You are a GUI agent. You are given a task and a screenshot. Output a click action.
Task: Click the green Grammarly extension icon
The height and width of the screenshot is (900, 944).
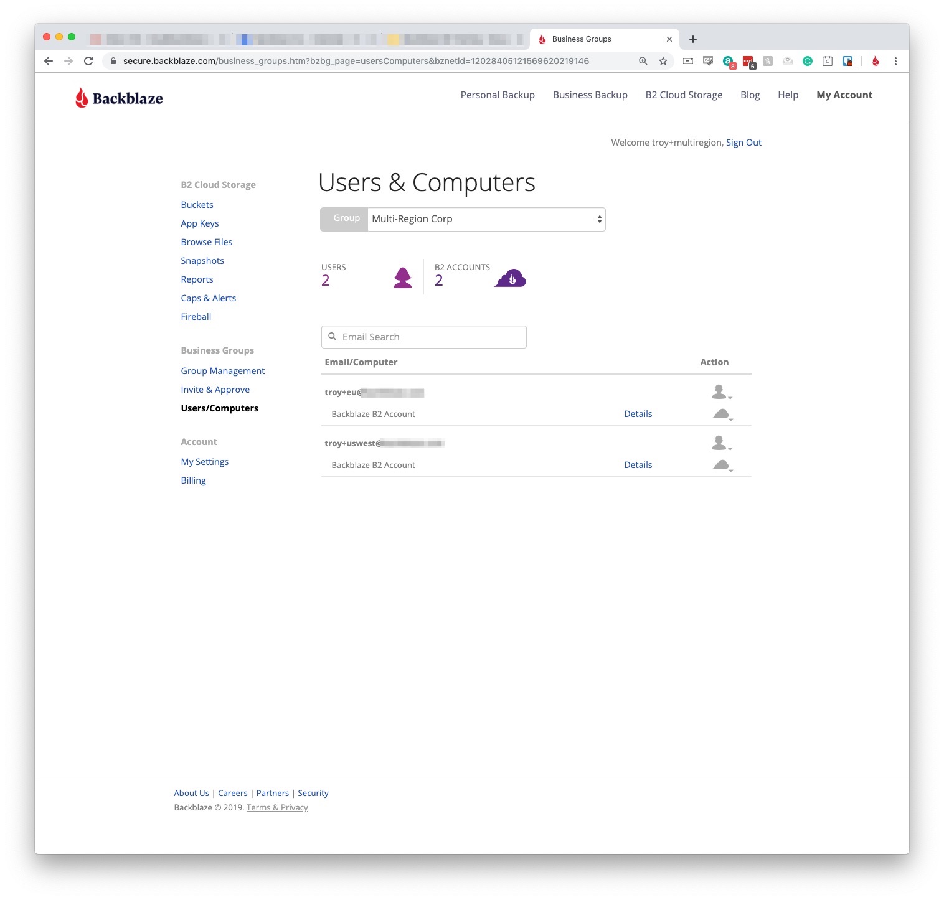click(x=808, y=61)
